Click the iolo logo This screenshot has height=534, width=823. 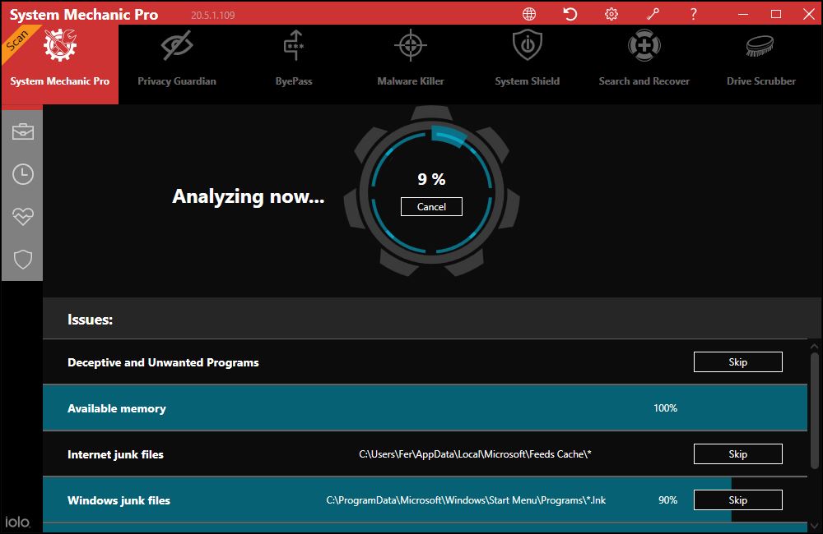(x=17, y=522)
